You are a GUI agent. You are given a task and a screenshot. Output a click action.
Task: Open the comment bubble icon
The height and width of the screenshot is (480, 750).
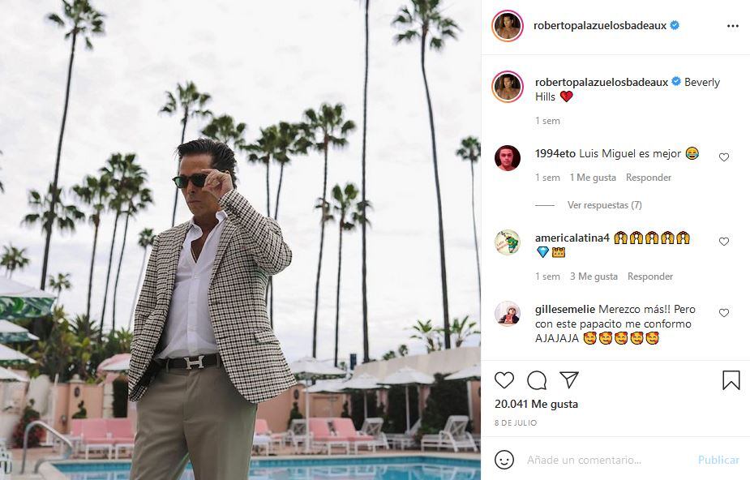[537, 379]
